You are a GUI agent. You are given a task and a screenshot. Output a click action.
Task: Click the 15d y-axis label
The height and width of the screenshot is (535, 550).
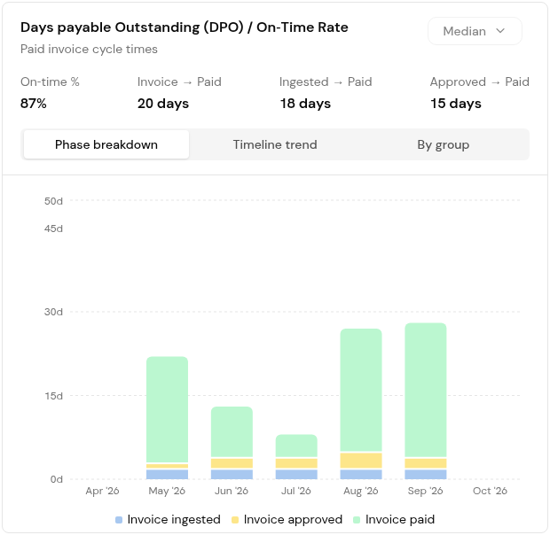[x=53, y=396]
